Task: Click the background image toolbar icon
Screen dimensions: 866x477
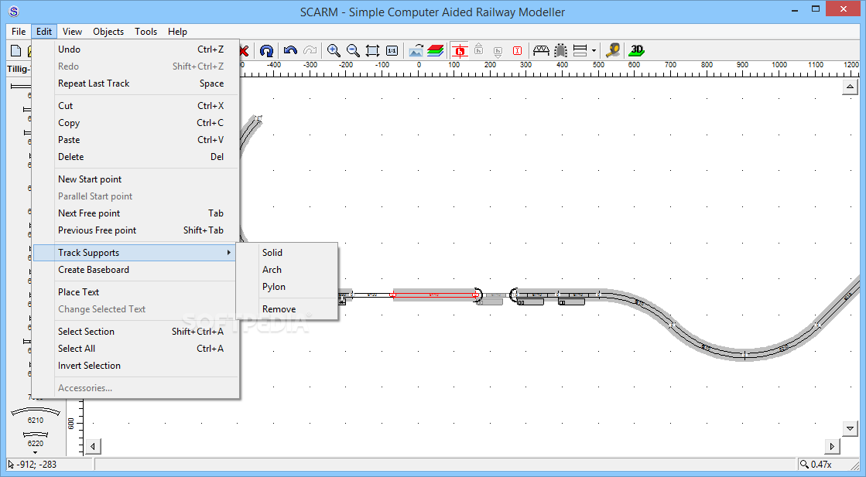Action: coord(416,51)
